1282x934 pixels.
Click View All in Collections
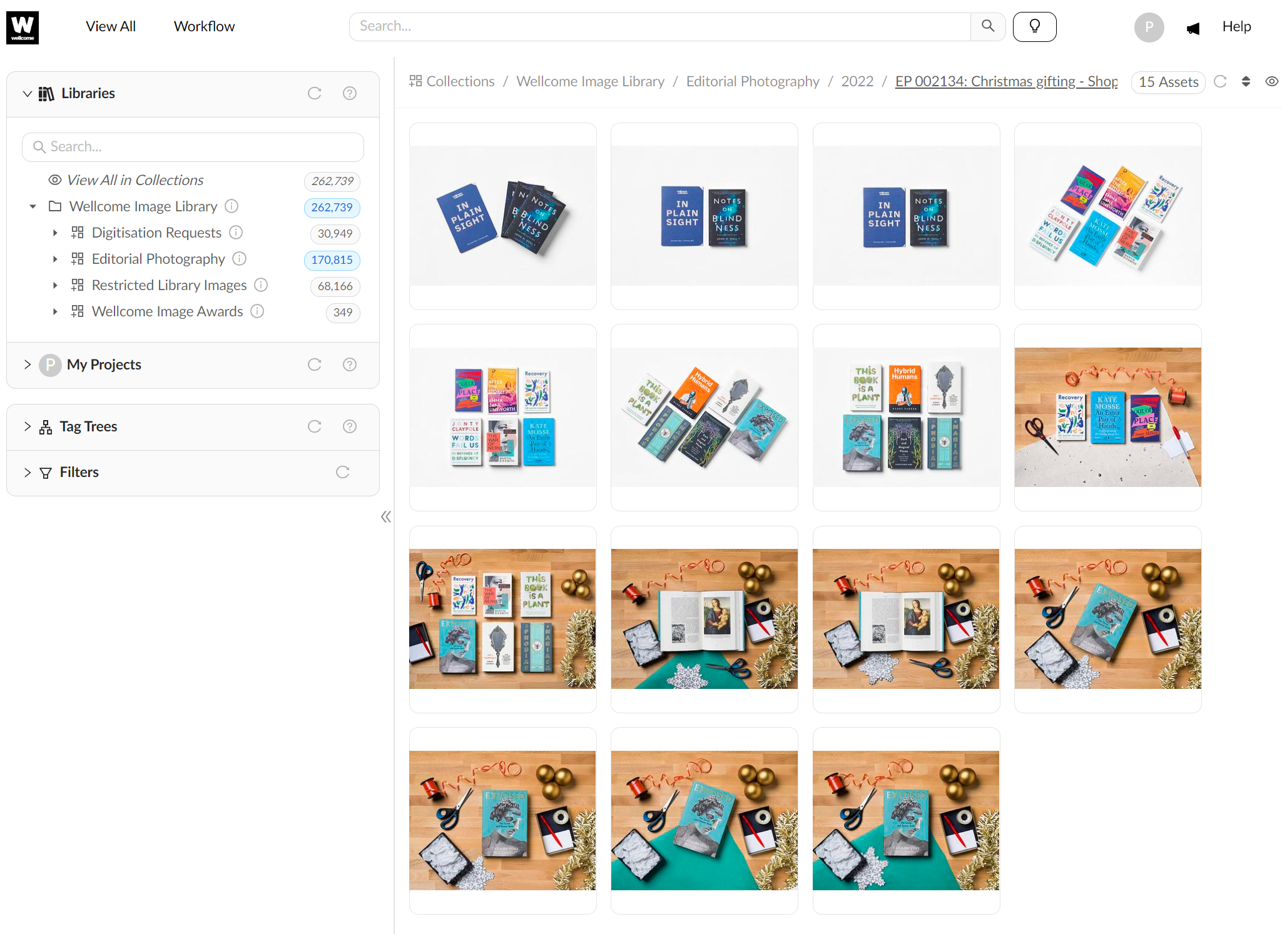135,180
